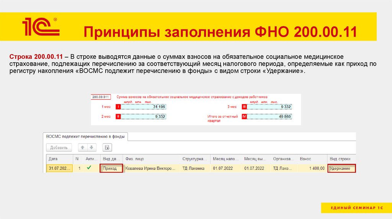The width and height of the screenshot is (392, 219).
Task: Click the Вид дв... column header
Action: 111,159
